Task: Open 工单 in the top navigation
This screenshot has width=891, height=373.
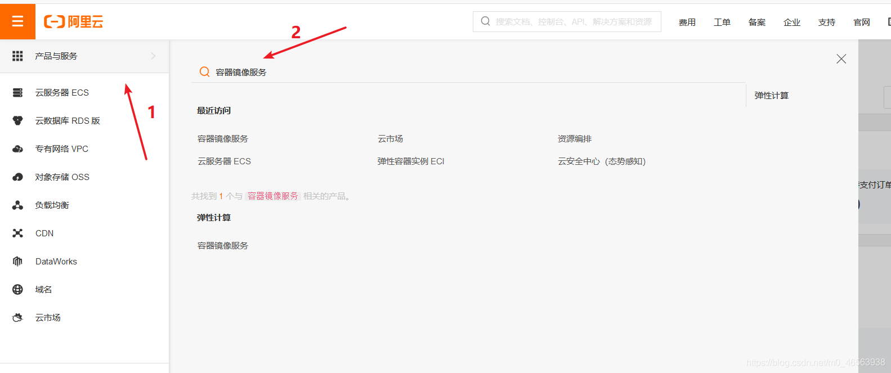Action: click(722, 22)
